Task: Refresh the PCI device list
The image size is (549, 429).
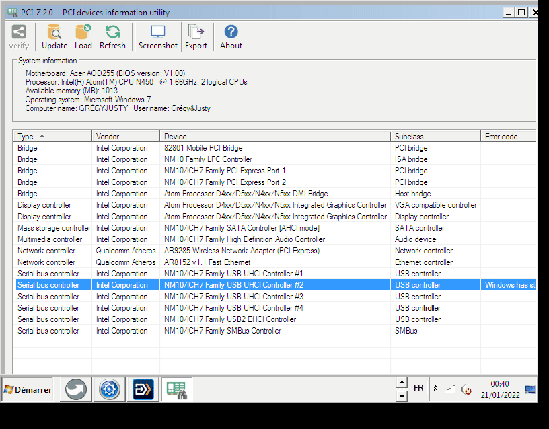Action: tap(112, 37)
